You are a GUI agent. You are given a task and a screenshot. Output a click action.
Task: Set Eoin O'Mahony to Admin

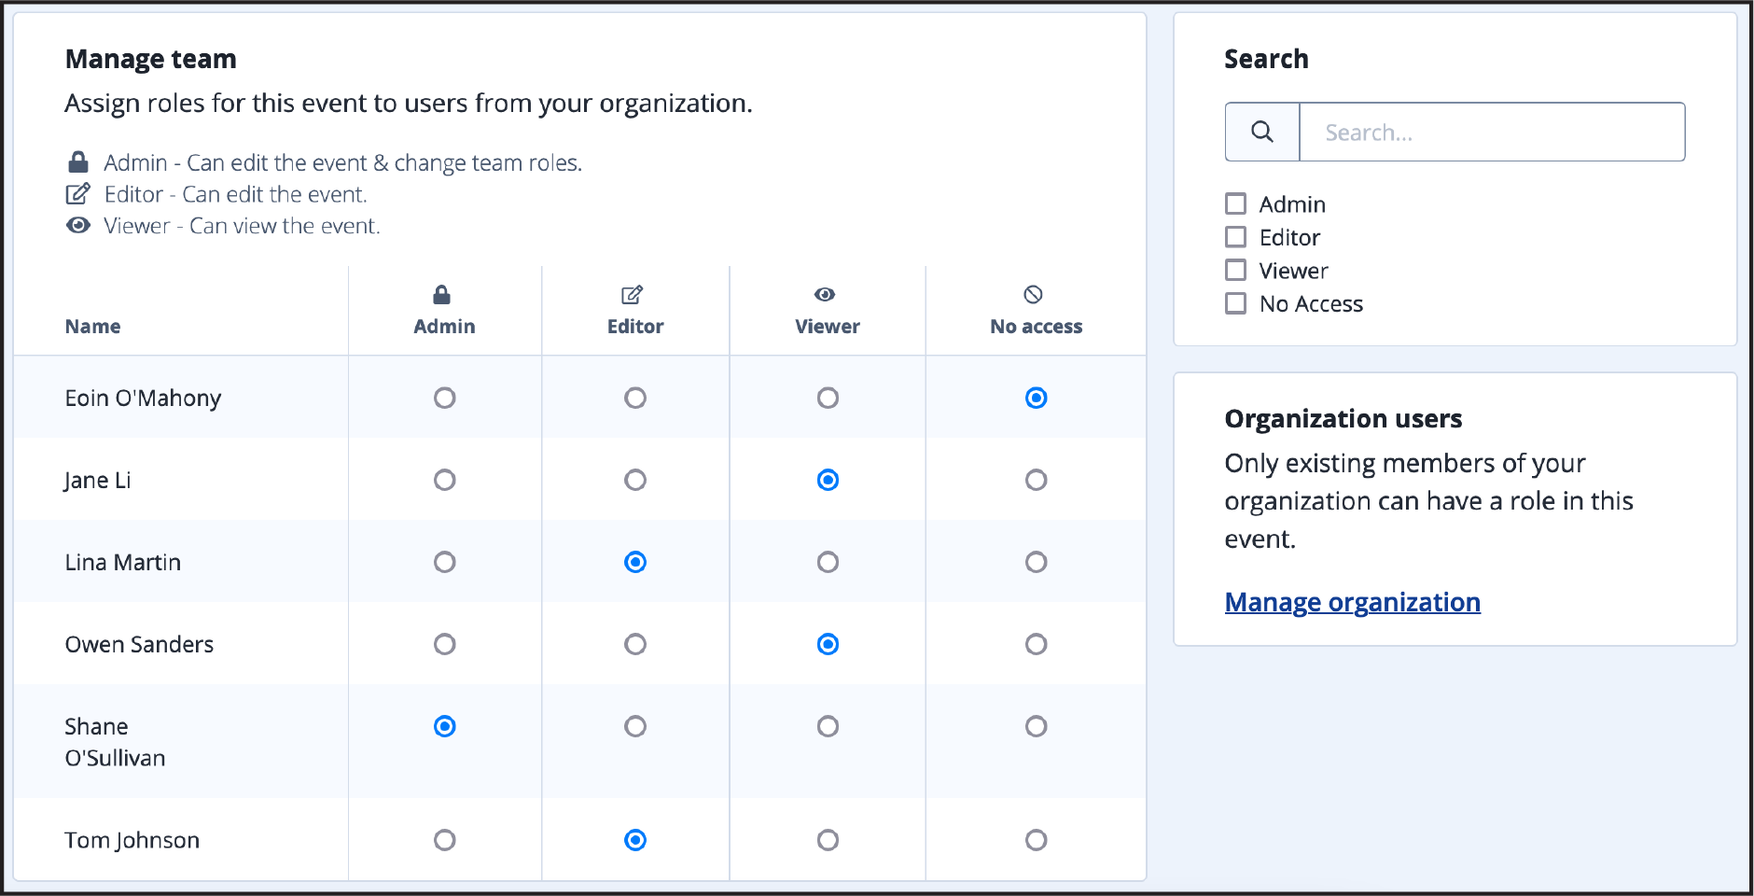point(445,398)
